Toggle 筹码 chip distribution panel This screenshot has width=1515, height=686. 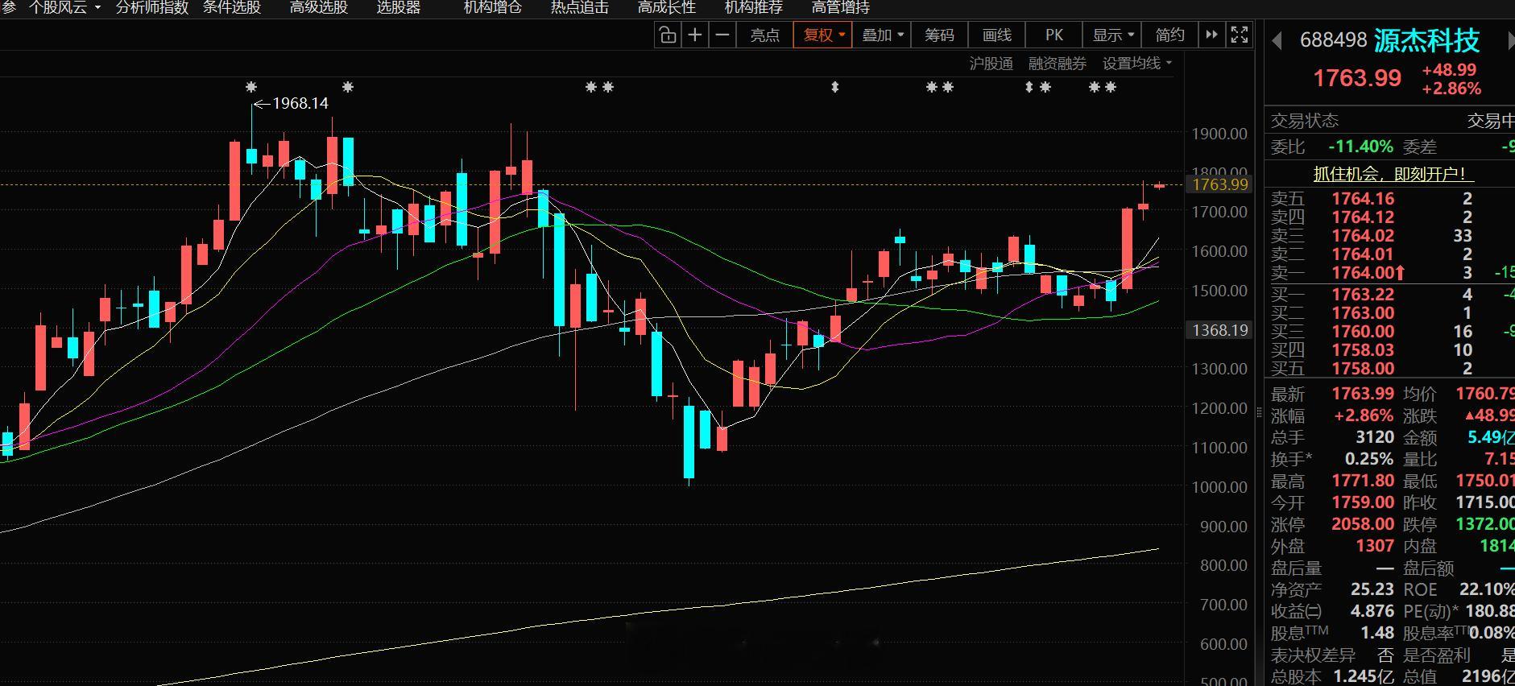[939, 35]
